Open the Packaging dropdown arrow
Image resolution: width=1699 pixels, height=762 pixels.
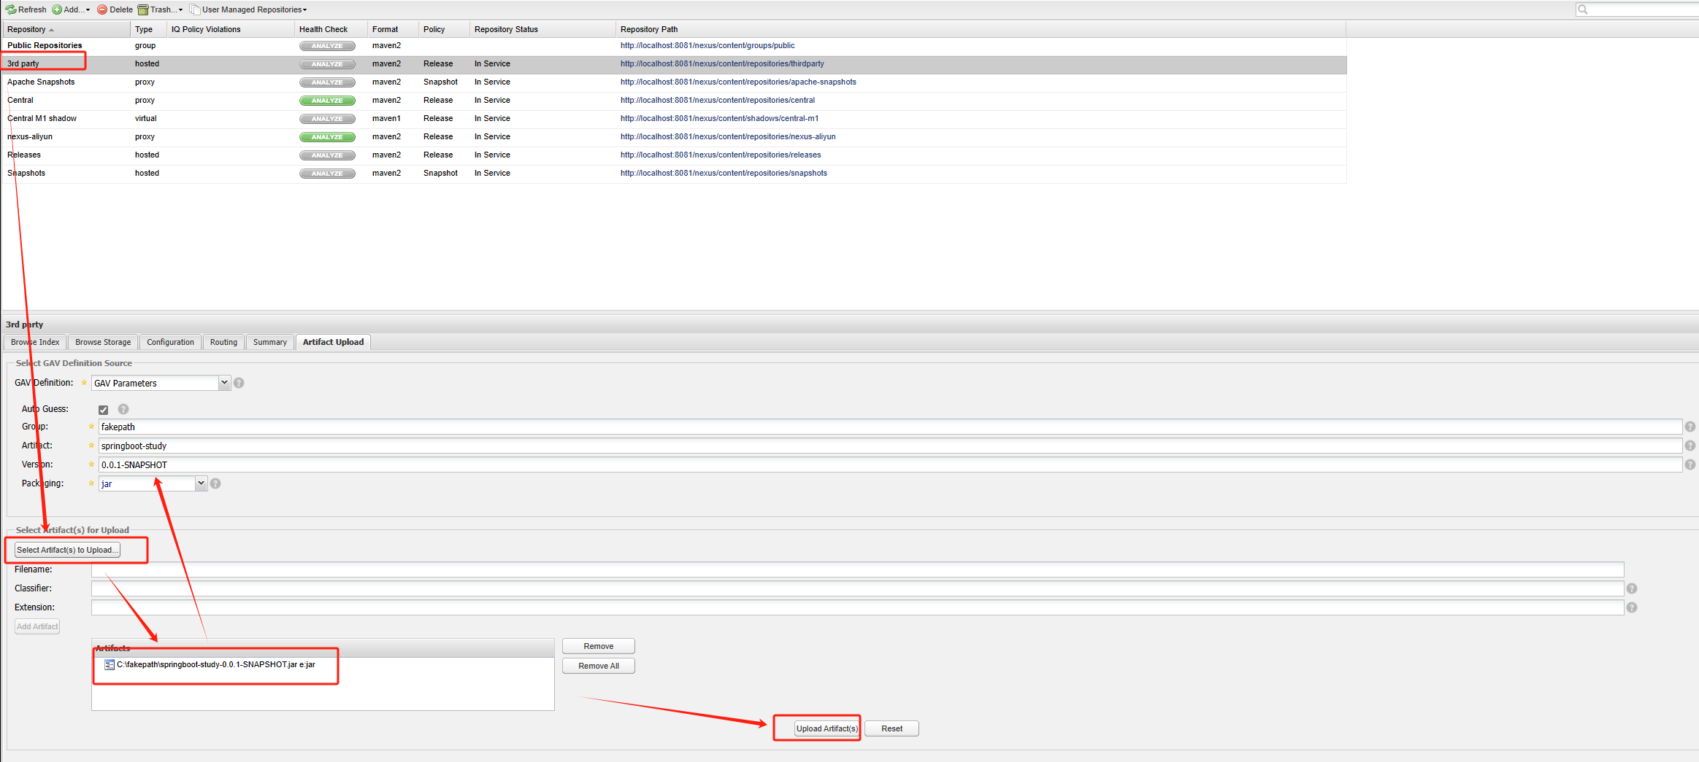pos(201,483)
